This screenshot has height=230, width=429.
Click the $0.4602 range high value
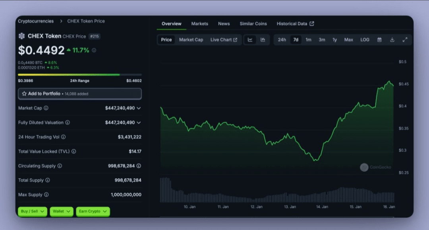coord(134,80)
